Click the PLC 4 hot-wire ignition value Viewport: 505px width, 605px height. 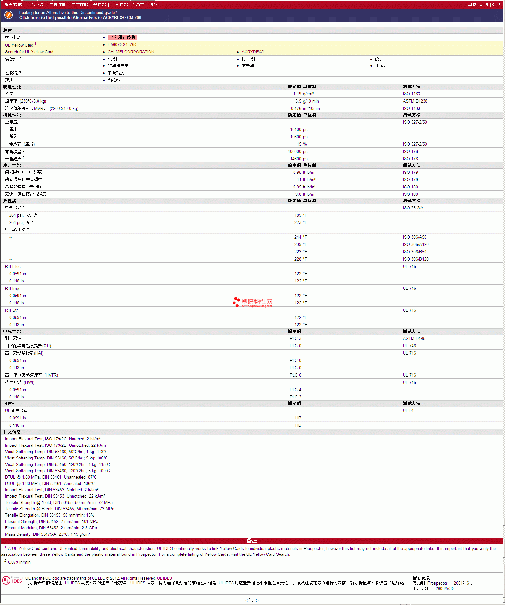(x=295, y=390)
